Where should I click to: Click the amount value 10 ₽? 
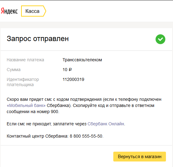pyautogui.click(x=67, y=70)
